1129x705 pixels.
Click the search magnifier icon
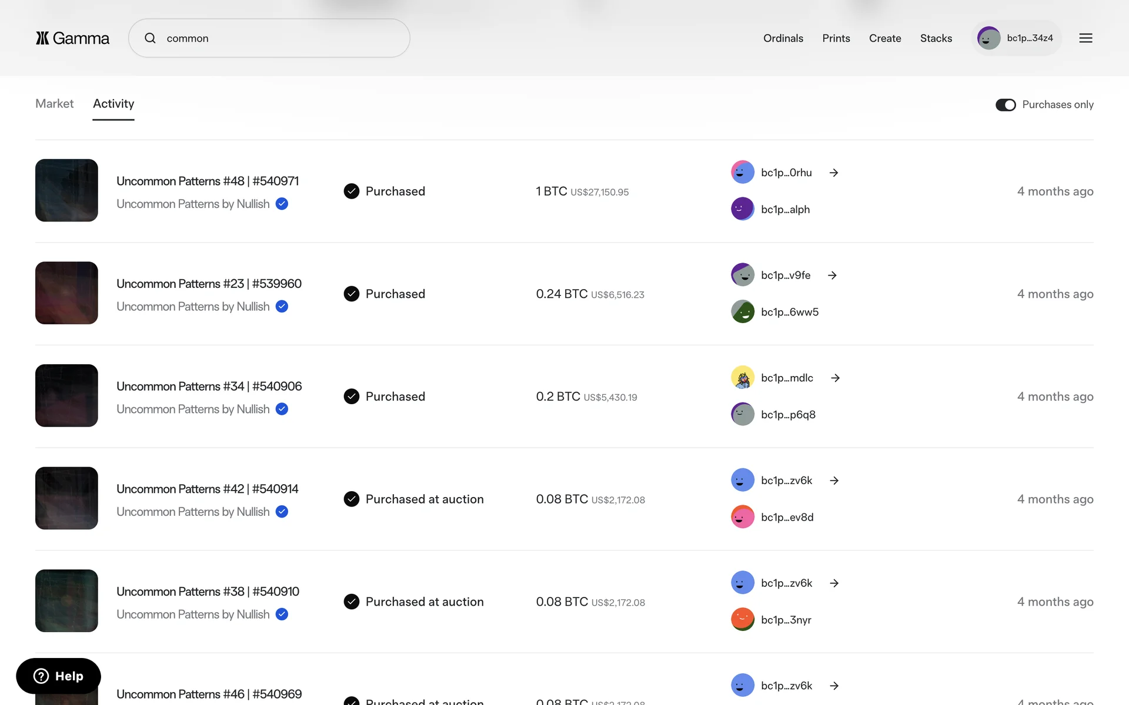151,38
